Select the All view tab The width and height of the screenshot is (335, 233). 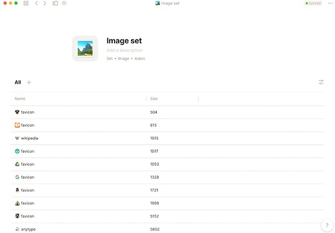(x=17, y=82)
